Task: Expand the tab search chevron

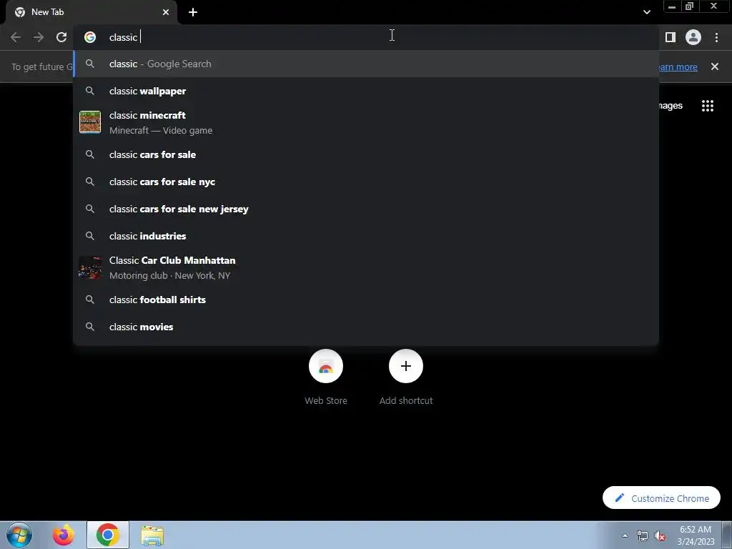Action: (646, 12)
